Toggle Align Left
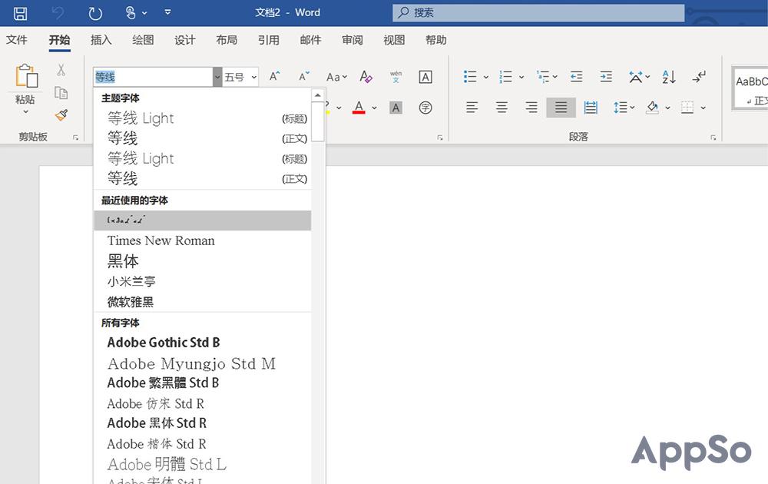The height and width of the screenshot is (484, 768). [472, 108]
